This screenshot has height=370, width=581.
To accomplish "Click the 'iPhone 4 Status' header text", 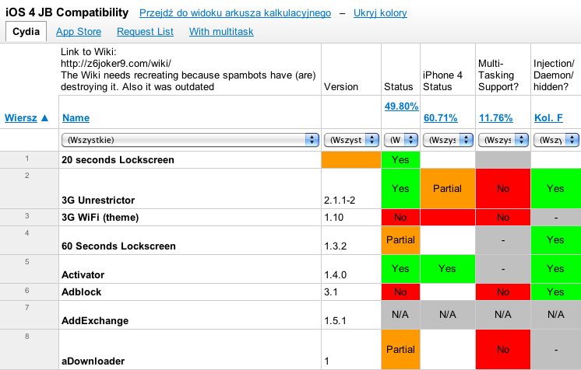I will 443,81.
